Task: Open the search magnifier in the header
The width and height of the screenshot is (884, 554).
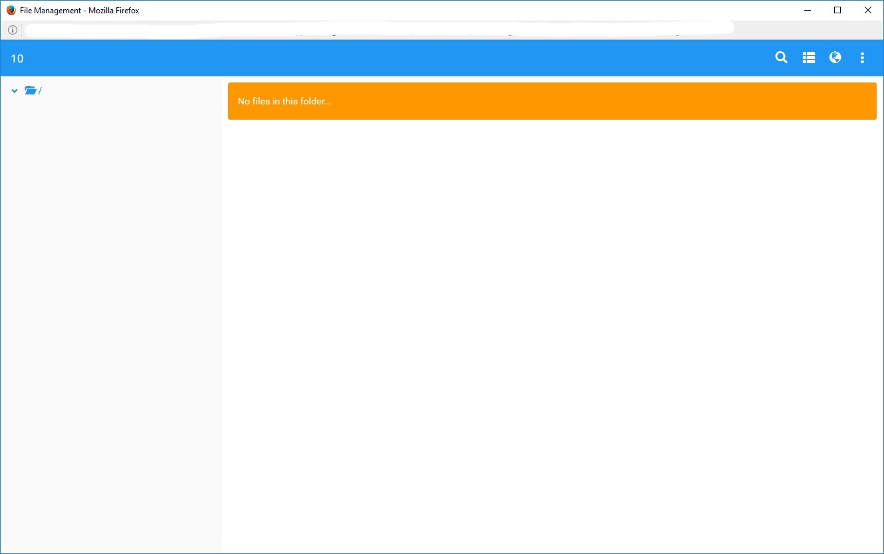Action: [781, 58]
